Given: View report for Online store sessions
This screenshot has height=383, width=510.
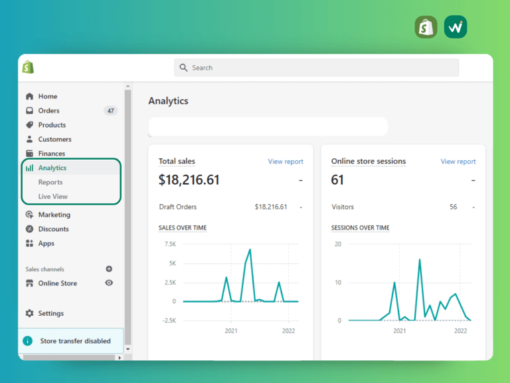Looking at the screenshot, I should [x=458, y=162].
